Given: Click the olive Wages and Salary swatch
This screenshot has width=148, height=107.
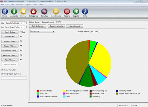Looking at the screenshot, I should [x=117, y=94].
